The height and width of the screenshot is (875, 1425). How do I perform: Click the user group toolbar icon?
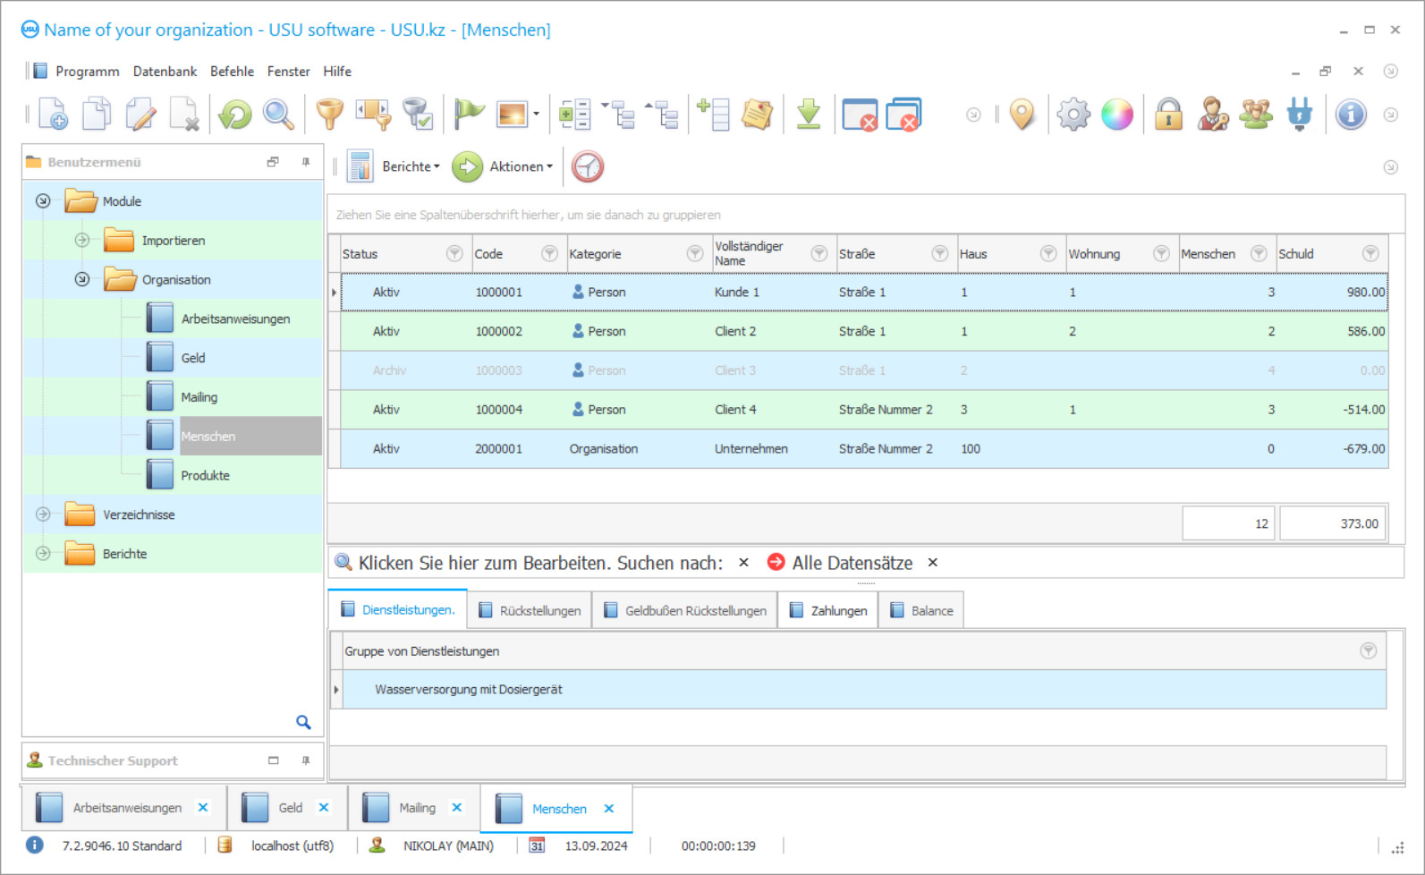(1256, 115)
